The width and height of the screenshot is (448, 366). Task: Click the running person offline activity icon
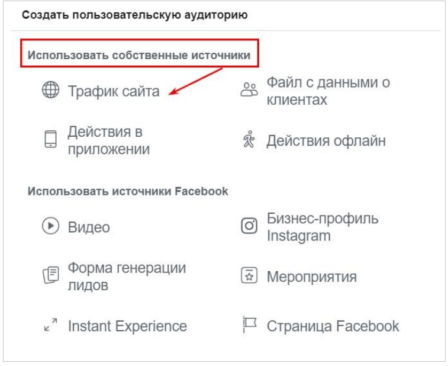tap(249, 140)
